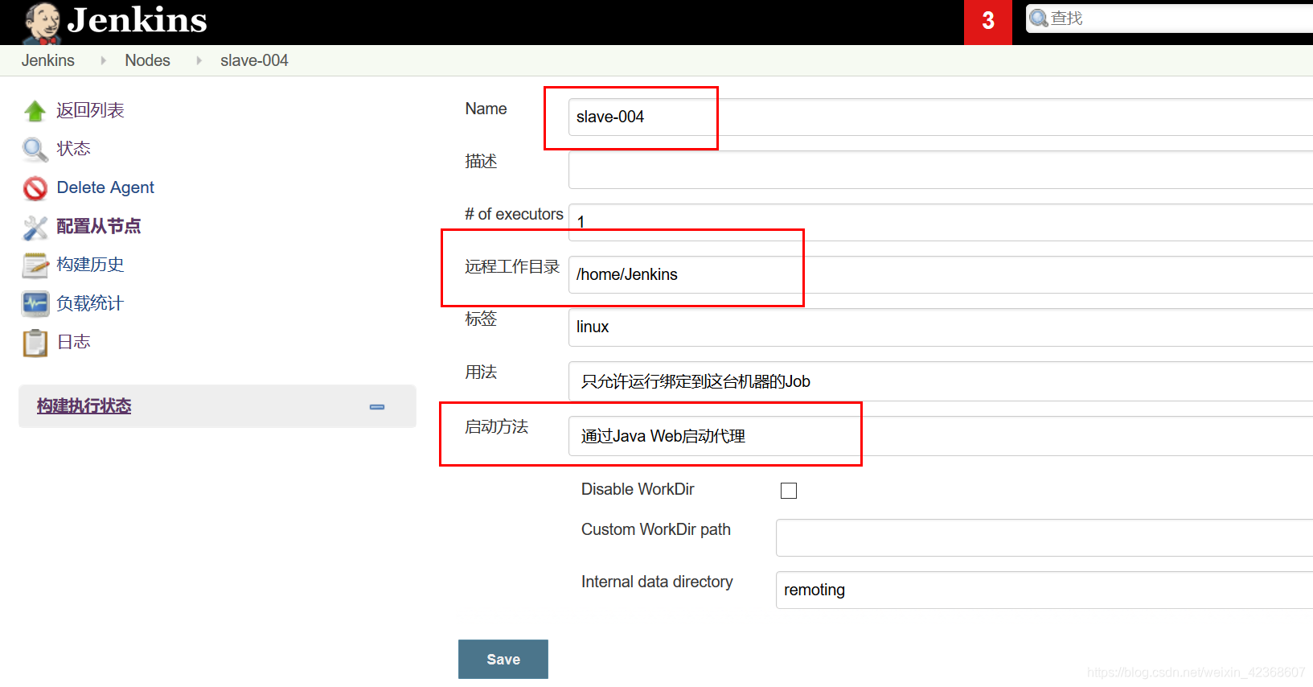Click the Jenkins title text in header

pyautogui.click(x=137, y=20)
